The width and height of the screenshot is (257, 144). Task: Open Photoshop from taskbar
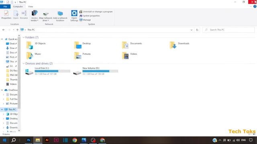29,140
